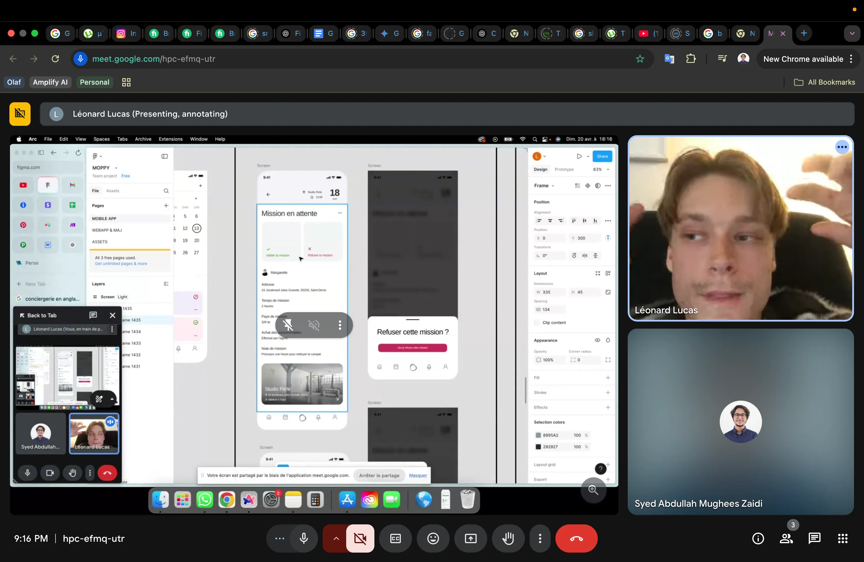
Task: Select the 8995A2 selection color swatch
Action: (x=538, y=435)
